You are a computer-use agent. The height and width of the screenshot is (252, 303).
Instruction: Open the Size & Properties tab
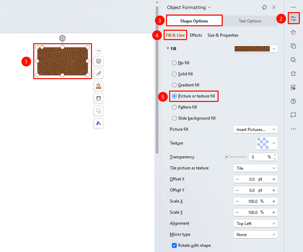(x=223, y=35)
